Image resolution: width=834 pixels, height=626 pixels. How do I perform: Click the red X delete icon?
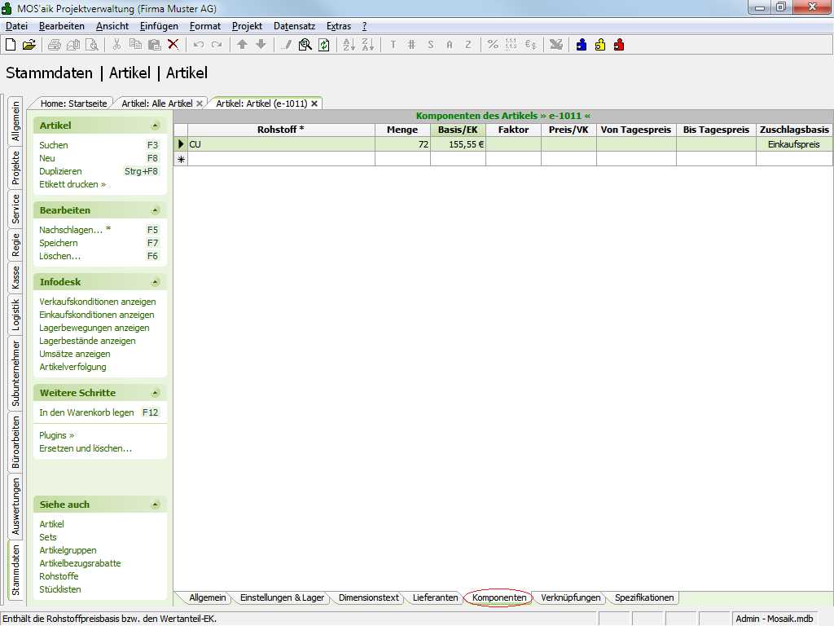[173, 45]
